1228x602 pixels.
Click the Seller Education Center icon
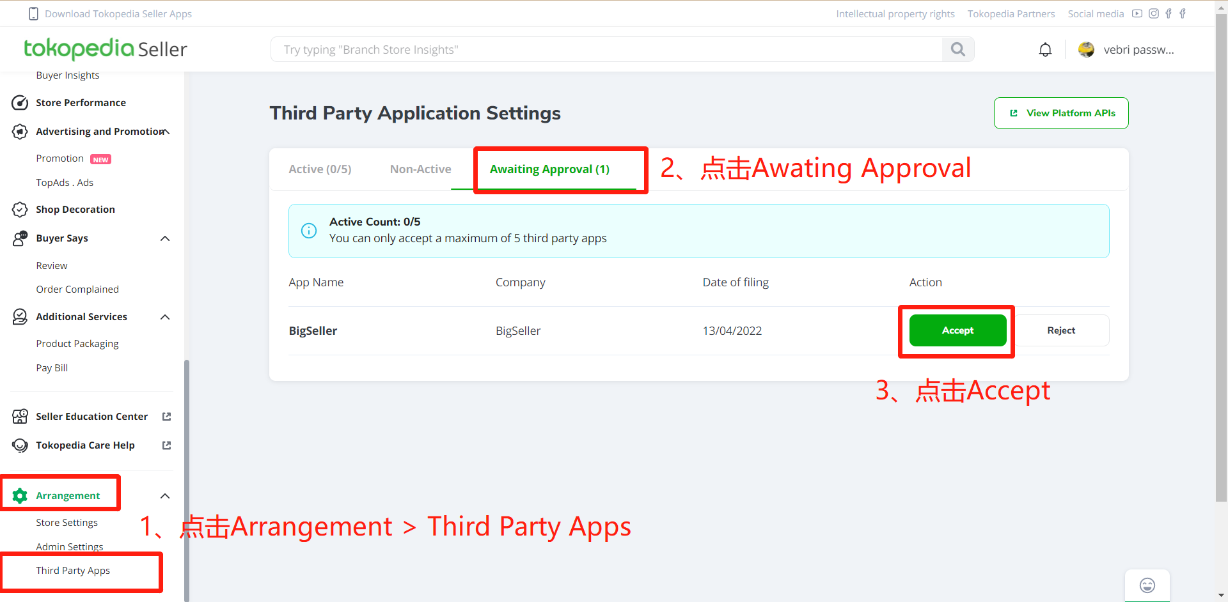[x=20, y=417]
